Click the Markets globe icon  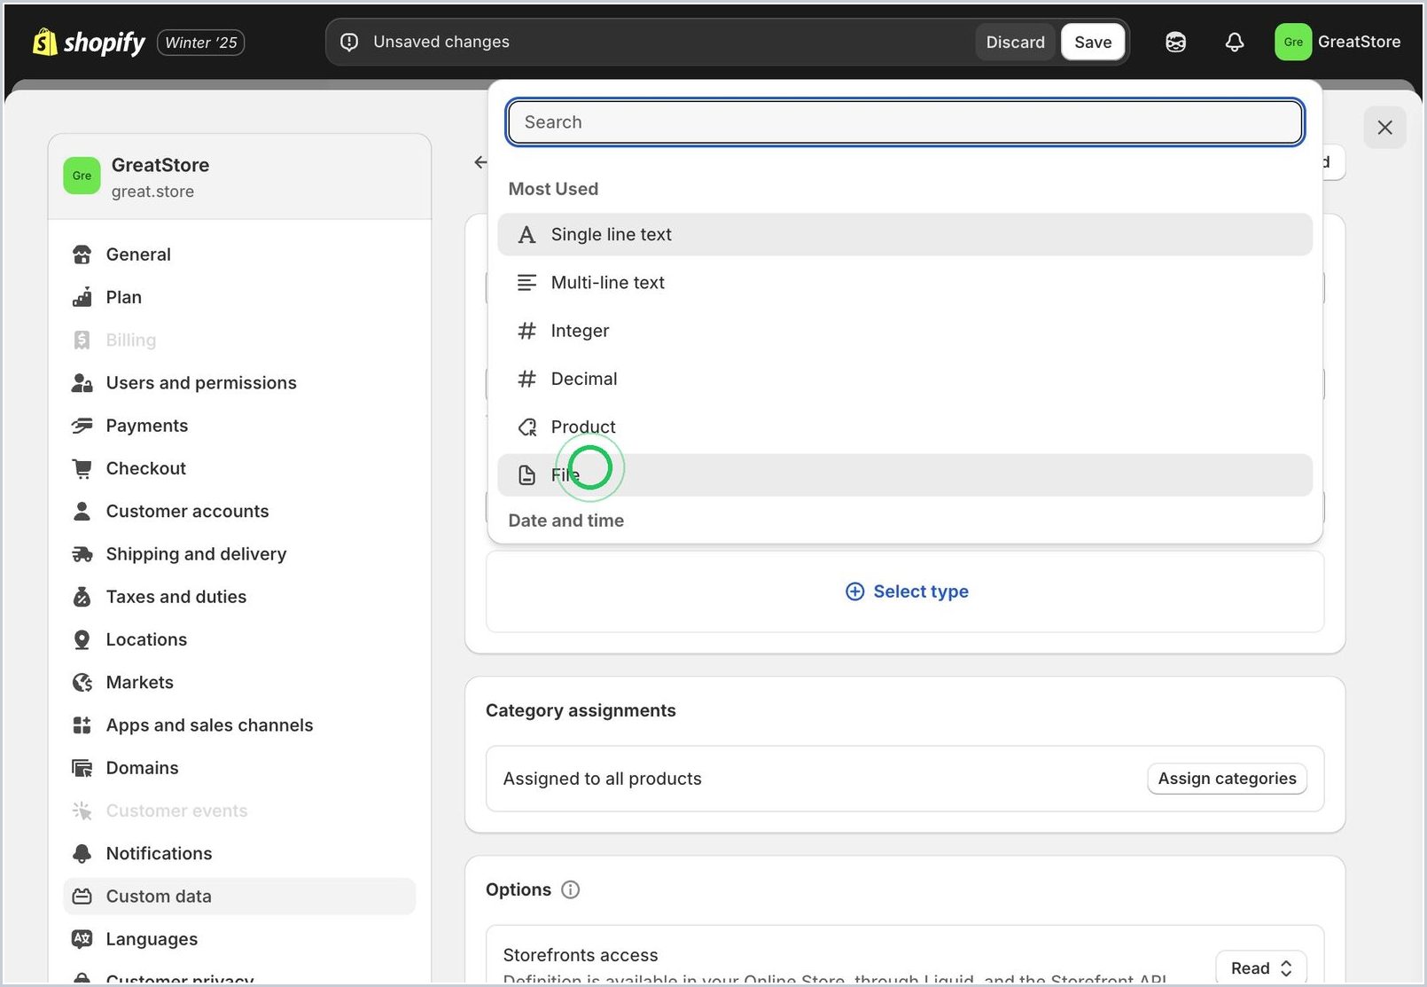[82, 682]
